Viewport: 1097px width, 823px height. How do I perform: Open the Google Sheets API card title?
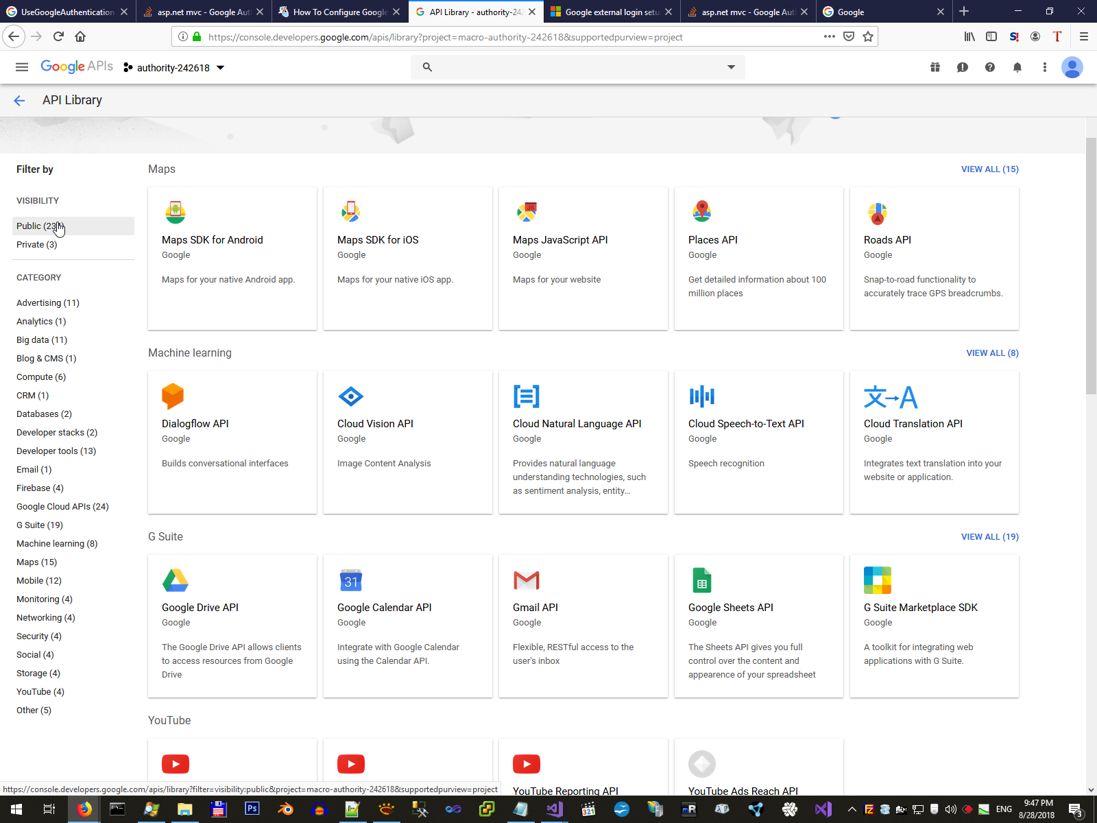click(x=731, y=608)
